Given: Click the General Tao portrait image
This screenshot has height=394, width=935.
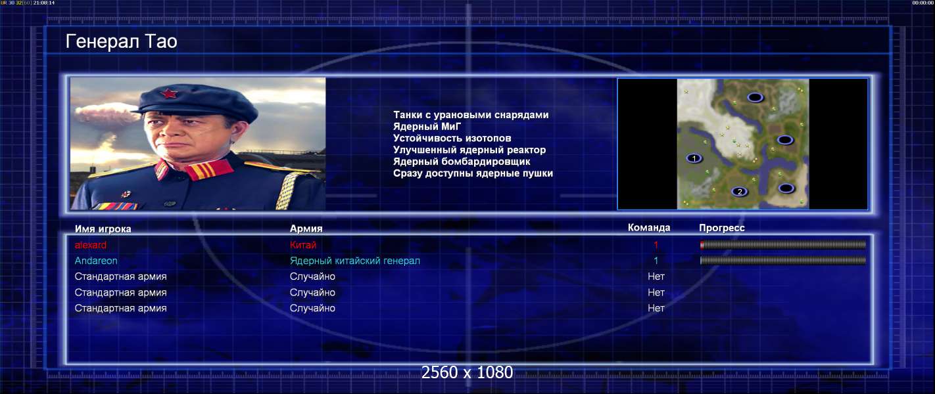Looking at the screenshot, I should point(198,144).
